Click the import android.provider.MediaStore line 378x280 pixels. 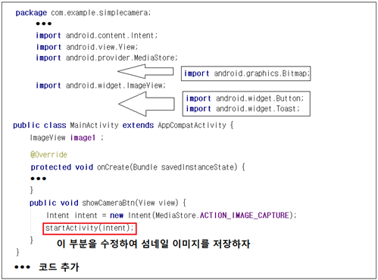tap(107, 58)
